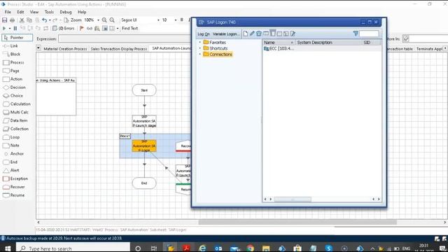Click the Log On button in SAP Logon
Viewport: 448px width, 252px height.
204,34
